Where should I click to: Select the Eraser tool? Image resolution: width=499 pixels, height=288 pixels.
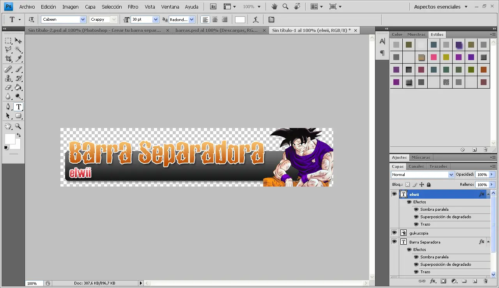pos(8,87)
